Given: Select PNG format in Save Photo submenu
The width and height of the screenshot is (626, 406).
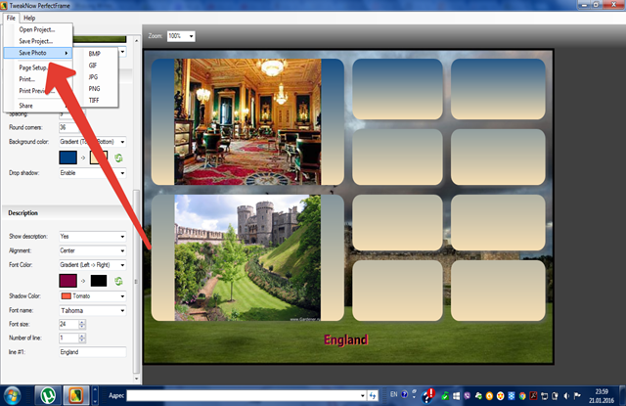Looking at the screenshot, I should pos(95,88).
